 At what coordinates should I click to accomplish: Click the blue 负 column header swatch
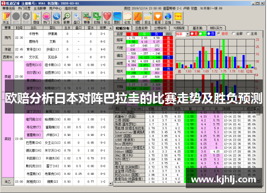coord(156,34)
